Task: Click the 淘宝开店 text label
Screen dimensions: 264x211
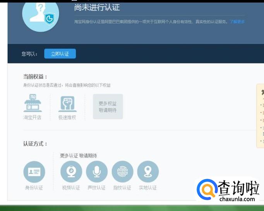Action: tap(33, 117)
